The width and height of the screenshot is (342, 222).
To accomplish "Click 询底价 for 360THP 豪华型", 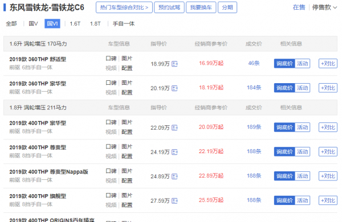I will tap(284, 88).
